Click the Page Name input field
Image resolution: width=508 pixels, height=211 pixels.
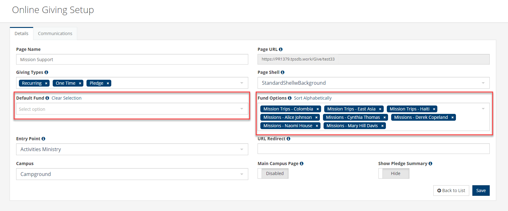point(132,59)
